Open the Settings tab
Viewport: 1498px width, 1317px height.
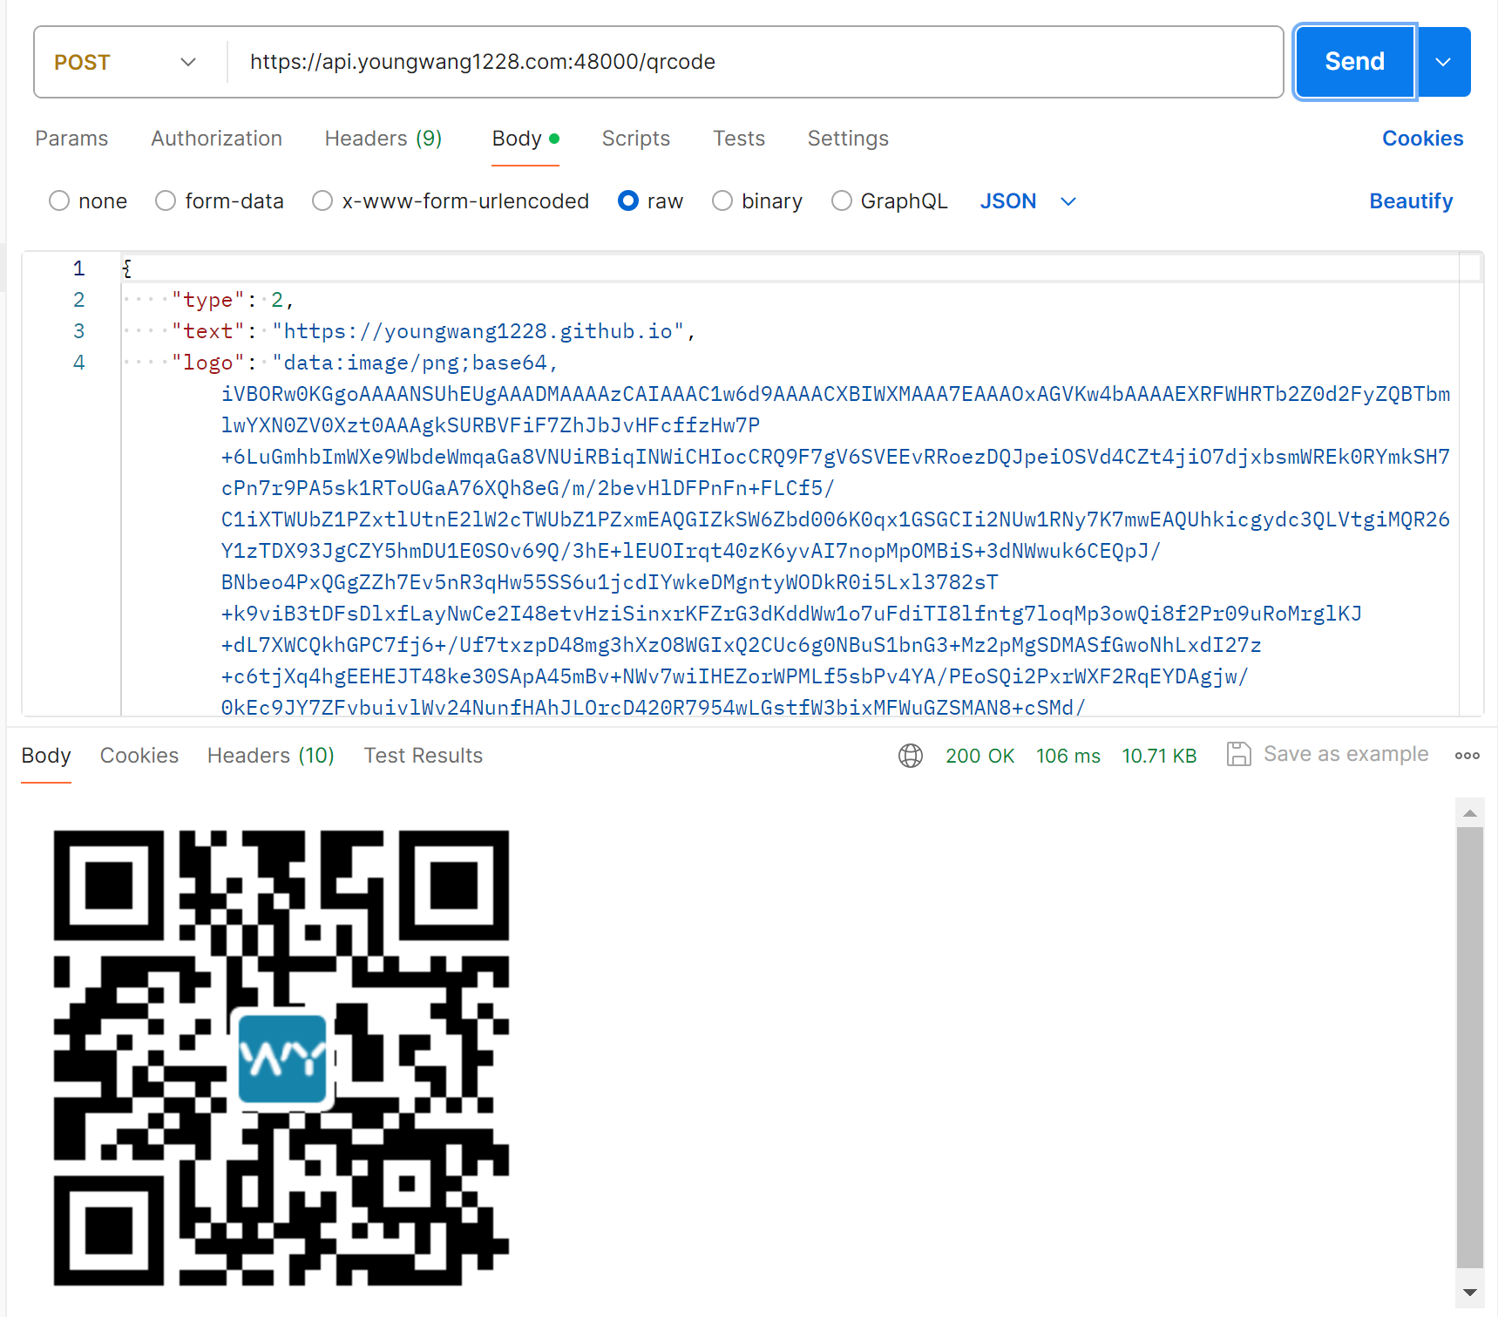pyautogui.click(x=847, y=139)
